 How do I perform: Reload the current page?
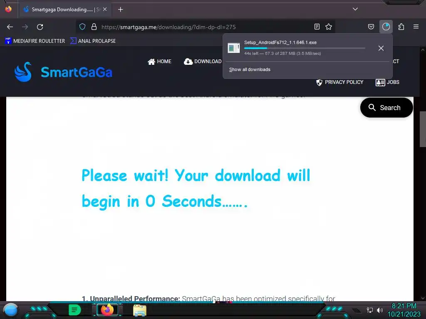pos(40,27)
